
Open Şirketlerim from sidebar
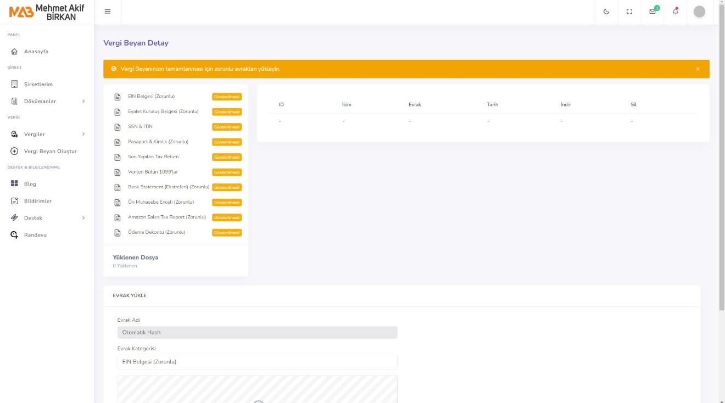pos(38,85)
